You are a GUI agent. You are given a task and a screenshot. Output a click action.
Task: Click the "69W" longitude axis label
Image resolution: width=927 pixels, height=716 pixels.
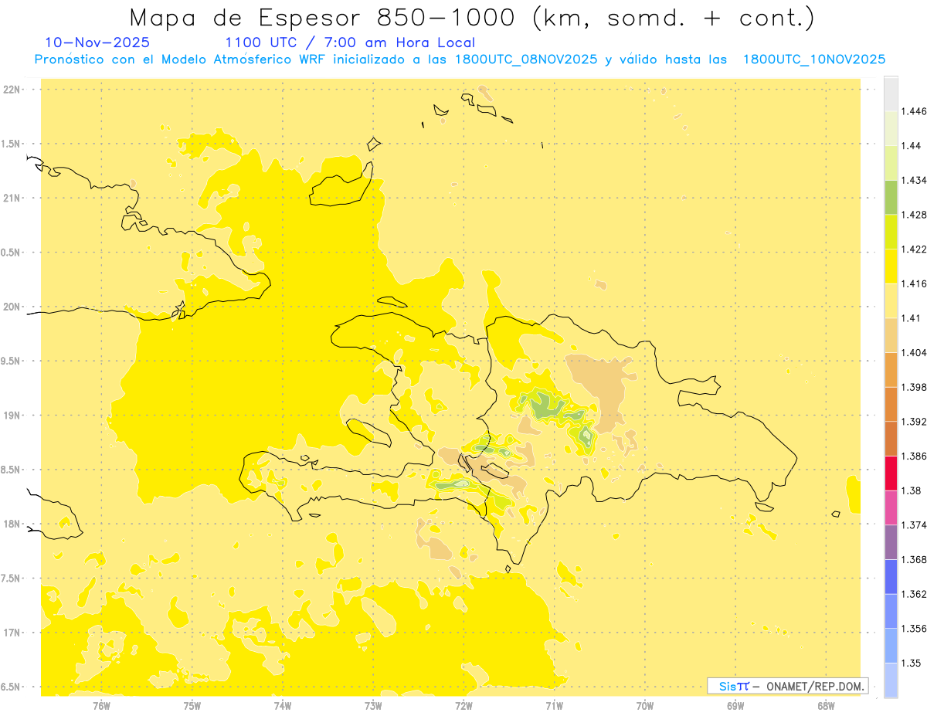point(735,706)
